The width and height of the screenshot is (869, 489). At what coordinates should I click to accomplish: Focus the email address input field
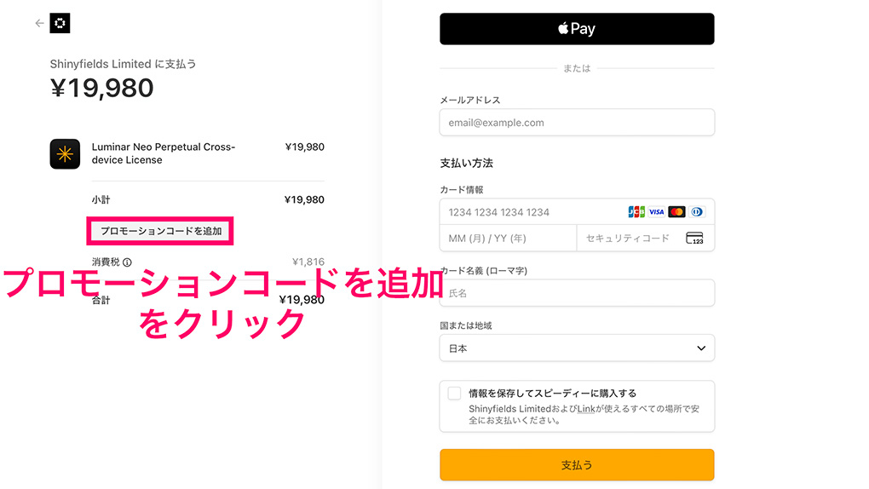[577, 123]
